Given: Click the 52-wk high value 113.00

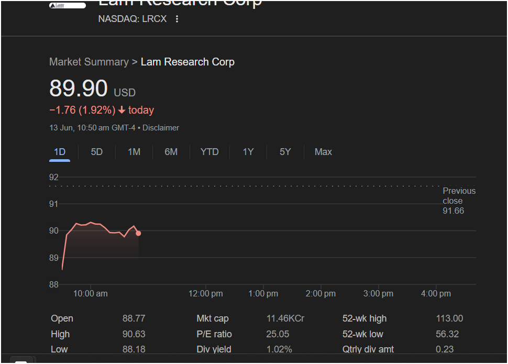Looking at the screenshot, I should 449,318.
